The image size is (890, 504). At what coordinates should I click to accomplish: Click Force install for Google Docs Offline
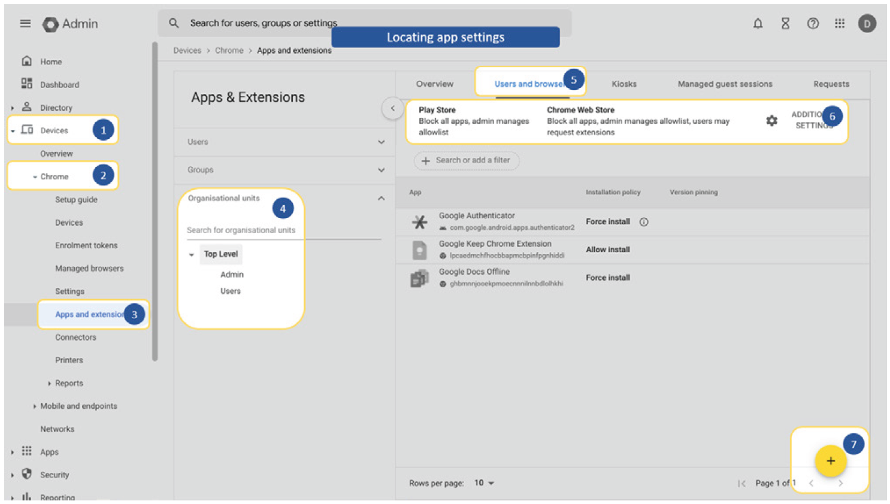coord(608,278)
